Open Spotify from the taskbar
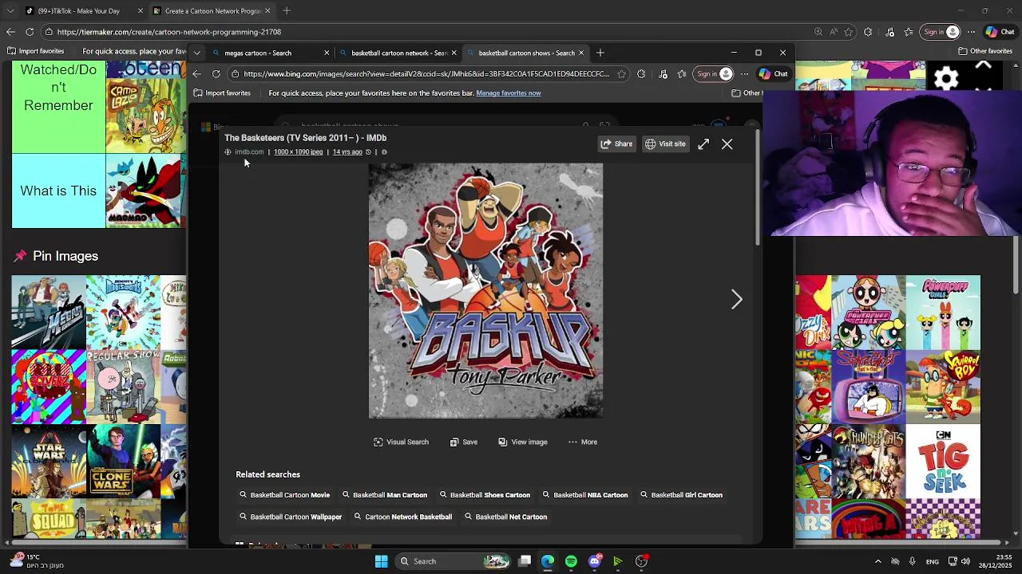Viewport: 1022px width, 574px height. point(571,561)
